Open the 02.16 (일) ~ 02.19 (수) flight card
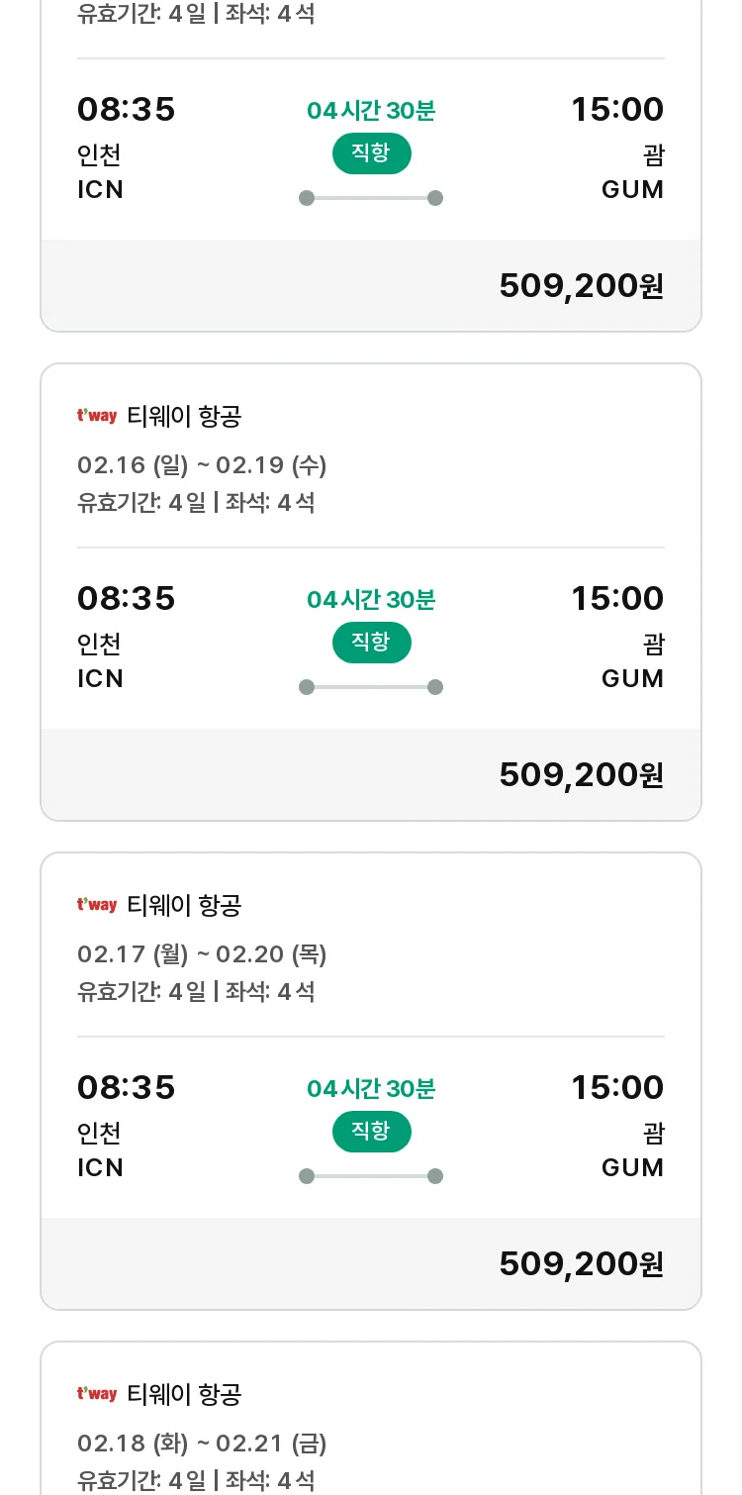 tap(371, 592)
